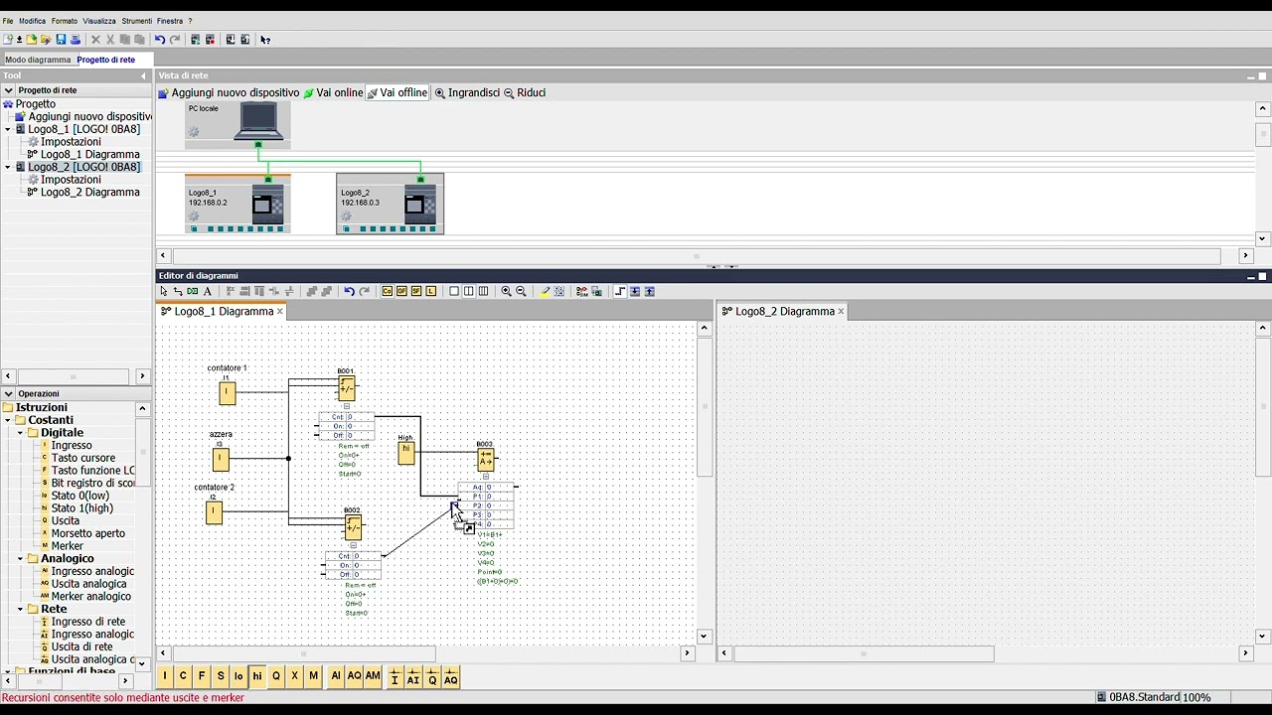The height and width of the screenshot is (715, 1272).
Task: Switch to the single-window layout toggle in the diagram toolbar
Action: click(454, 291)
